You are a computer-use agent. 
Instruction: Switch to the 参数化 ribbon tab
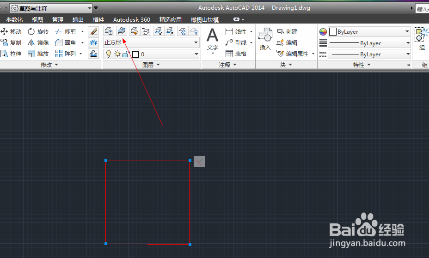(x=14, y=20)
